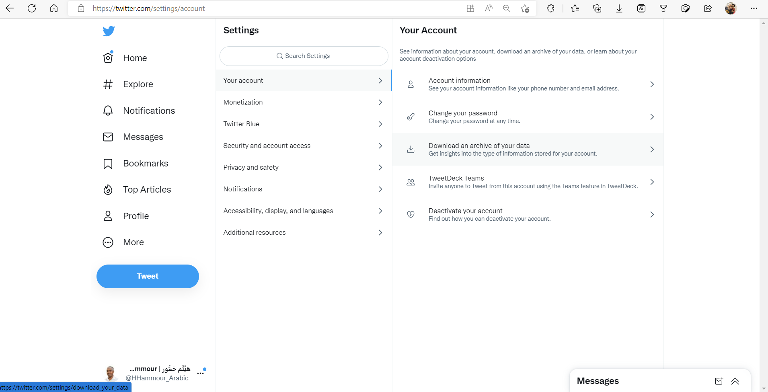Screen dimensions: 768x392
Task: Click the read aloud icon in address bar
Action: click(489, 8)
